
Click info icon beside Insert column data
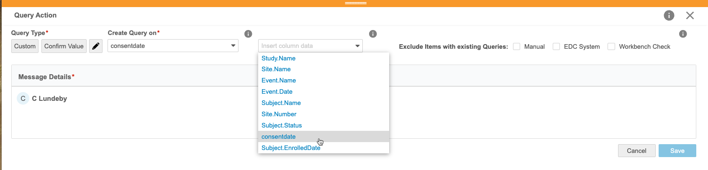[373, 34]
